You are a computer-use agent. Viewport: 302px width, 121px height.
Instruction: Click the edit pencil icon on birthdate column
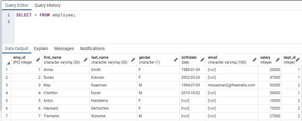click(x=202, y=60)
